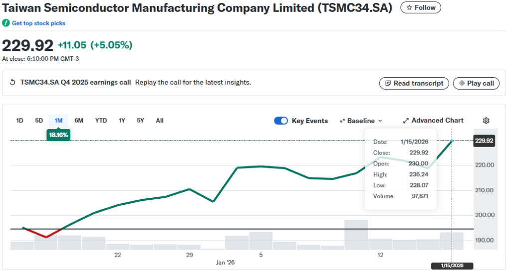Click the star icon in Follow button

pyautogui.click(x=409, y=7)
